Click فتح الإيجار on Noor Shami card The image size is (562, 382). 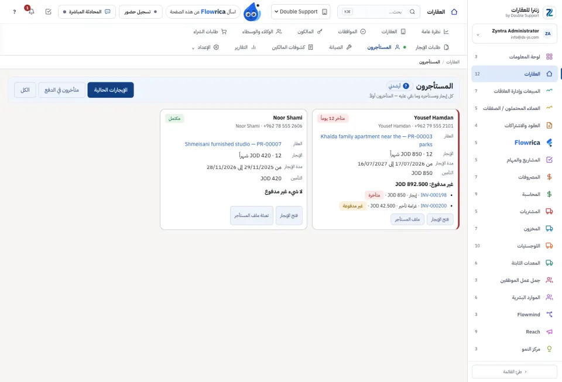tap(289, 215)
